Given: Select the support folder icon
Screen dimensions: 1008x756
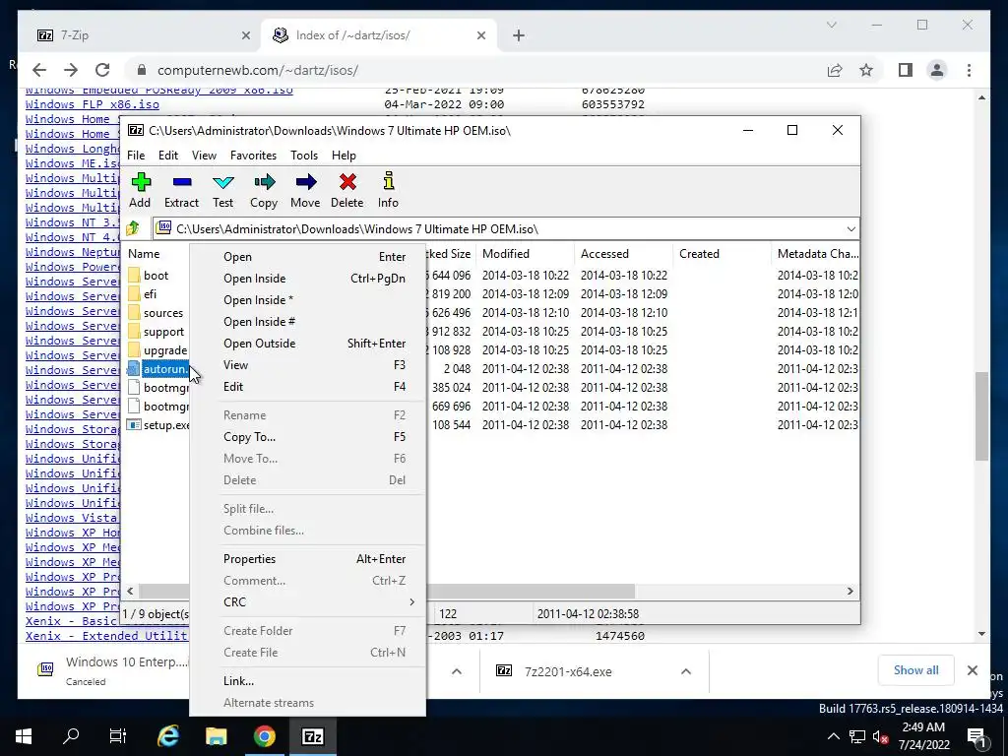Looking at the screenshot, I should pyautogui.click(x=134, y=332).
